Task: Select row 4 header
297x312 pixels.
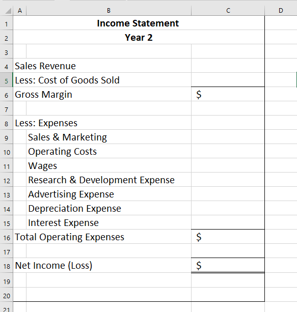Action: point(7,66)
